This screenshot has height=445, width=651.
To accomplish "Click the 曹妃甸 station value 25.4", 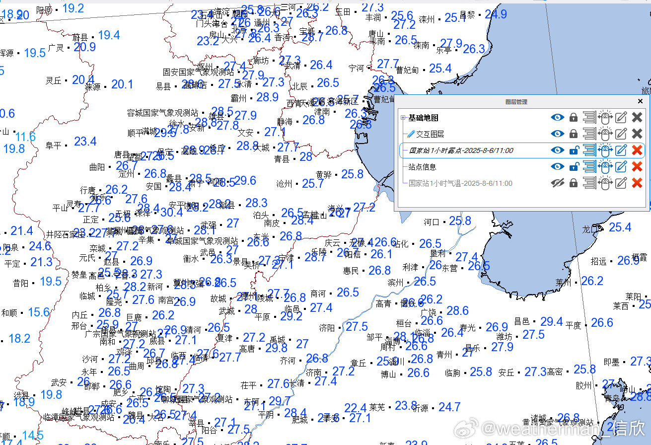I will tap(440, 69).
